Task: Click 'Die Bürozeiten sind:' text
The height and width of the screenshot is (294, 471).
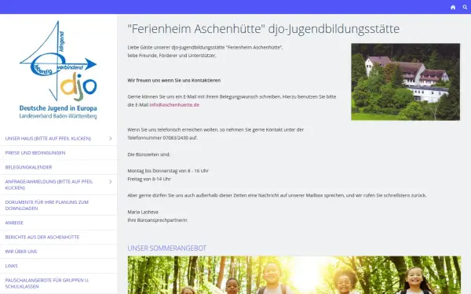Action: pos(149,154)
